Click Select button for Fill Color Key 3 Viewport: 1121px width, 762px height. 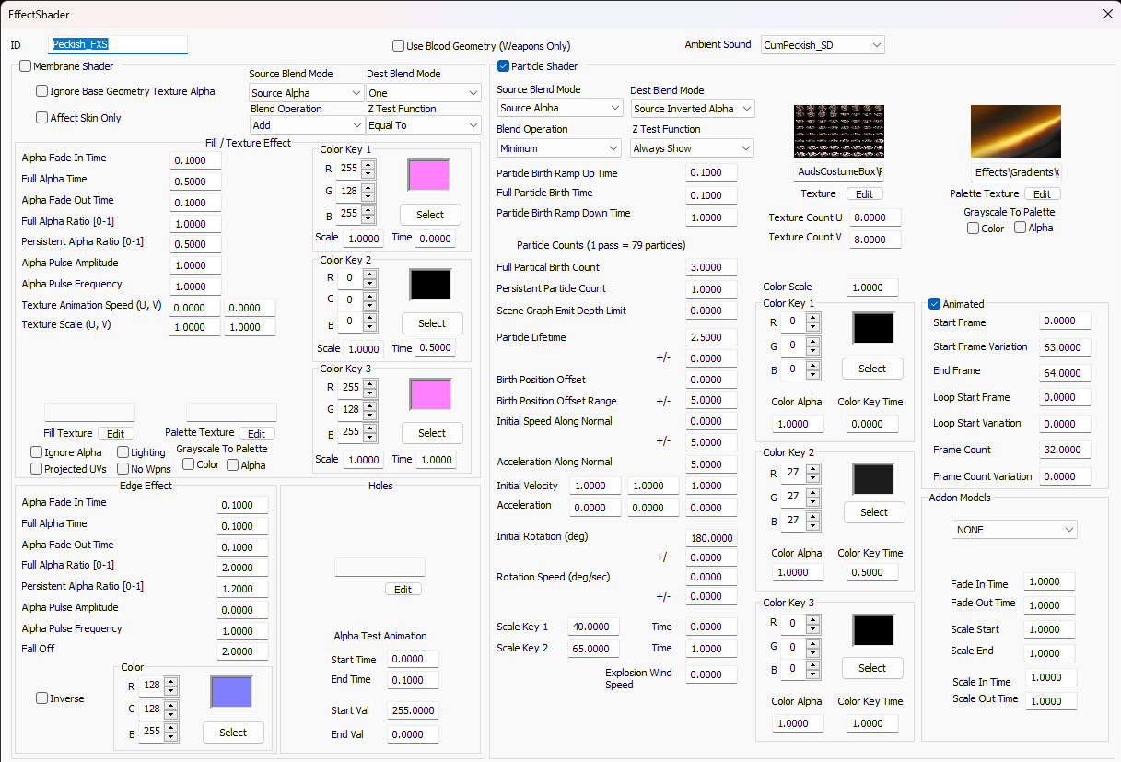(x=432, y=433)
